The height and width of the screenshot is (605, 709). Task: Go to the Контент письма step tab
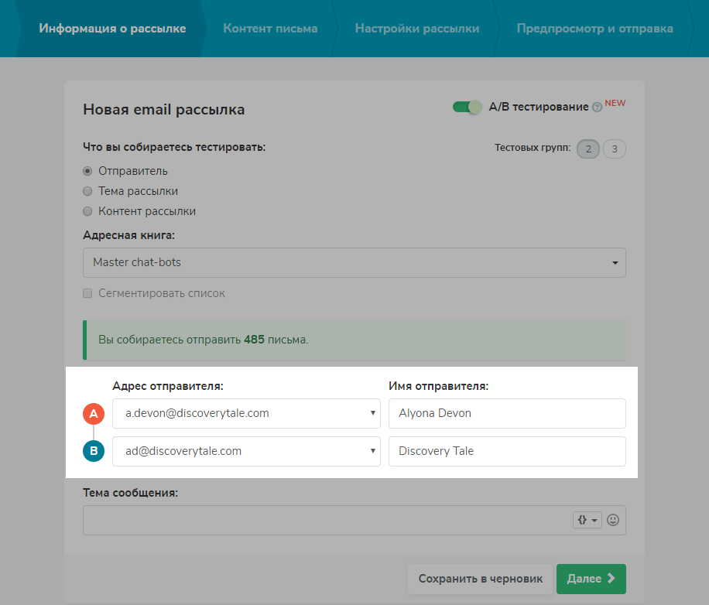[x=270, y=29]
